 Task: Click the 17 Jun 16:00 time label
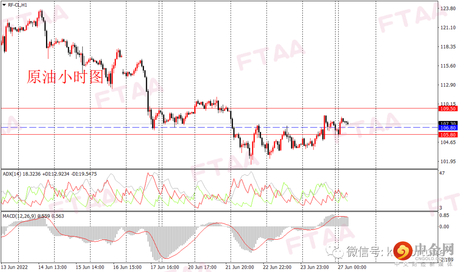click(165, 267)
